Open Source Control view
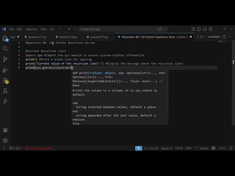This screenshot has height=176, width=235. click(5, 59)
